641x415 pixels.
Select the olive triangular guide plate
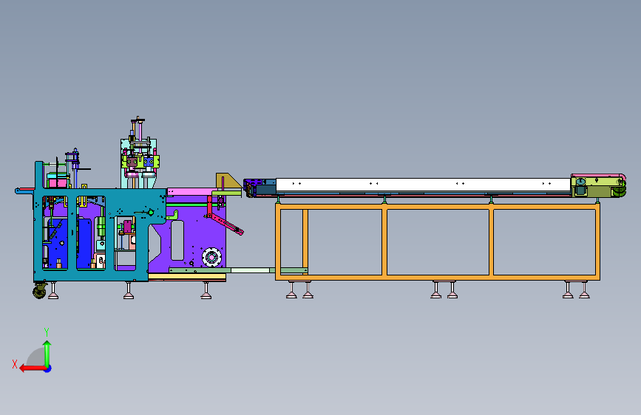click(x=228, y=180)
